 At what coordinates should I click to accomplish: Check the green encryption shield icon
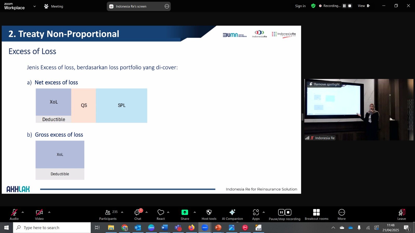[x=313, y=6]
